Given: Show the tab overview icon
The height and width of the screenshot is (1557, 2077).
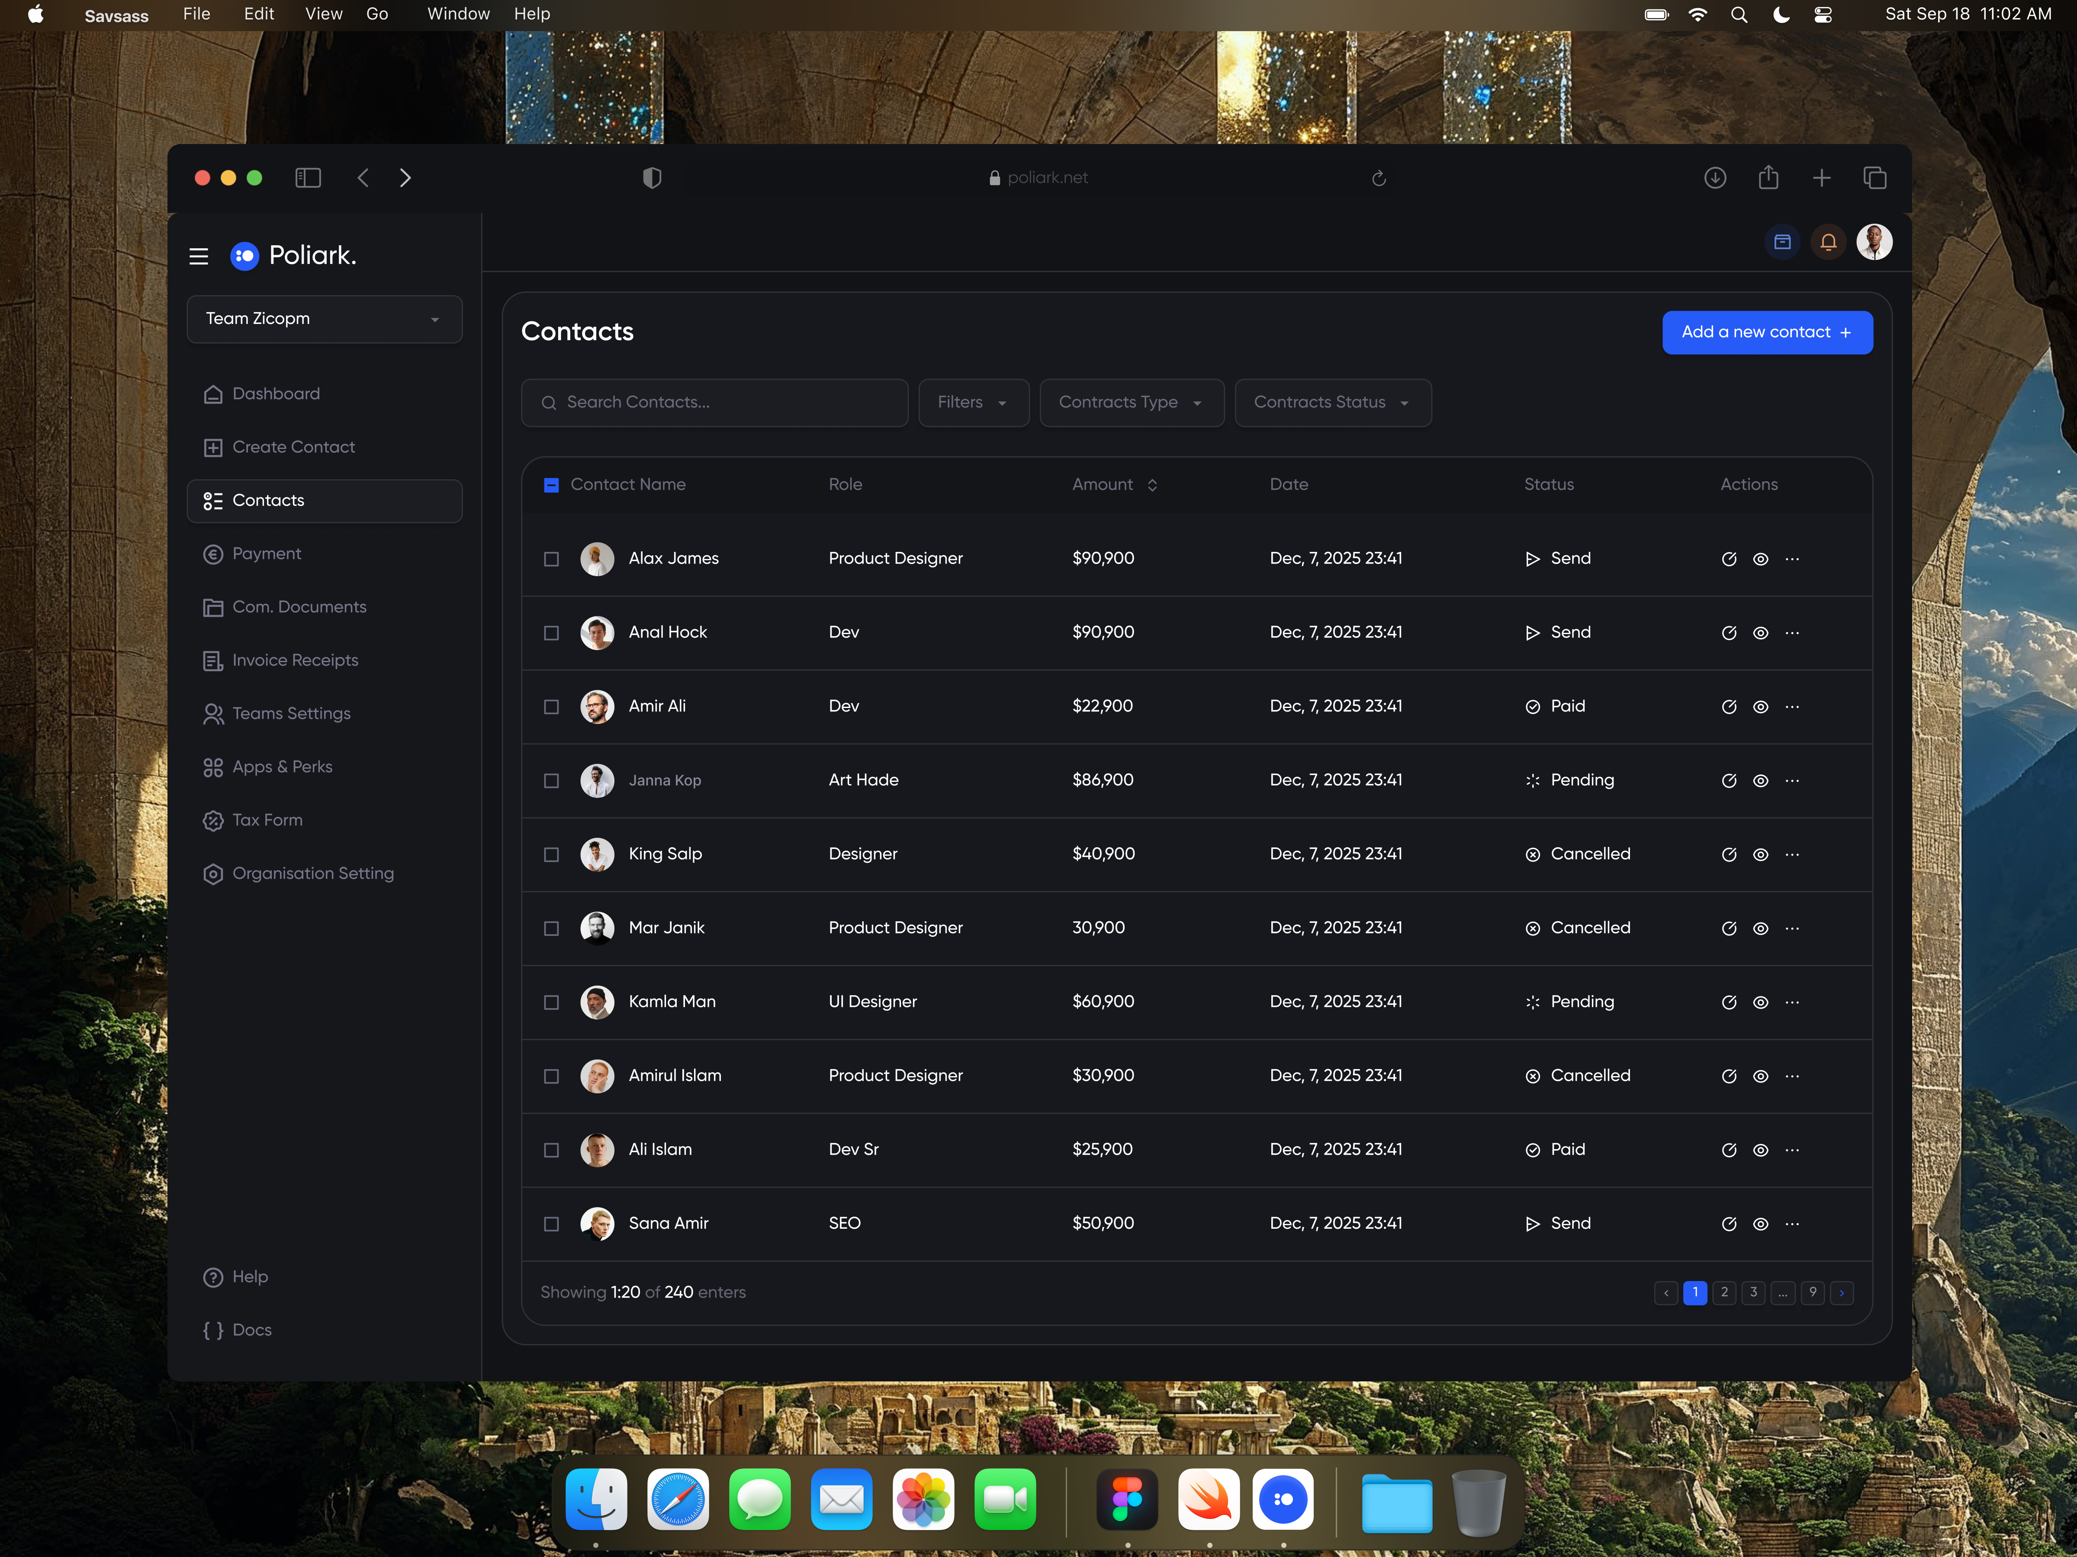Looking at the screenshot, I should [1875, 177].
